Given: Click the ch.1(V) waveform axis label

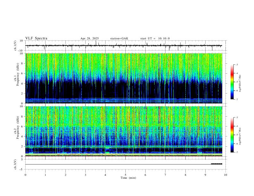Looking at the screenshot, I should click(15, 45).
